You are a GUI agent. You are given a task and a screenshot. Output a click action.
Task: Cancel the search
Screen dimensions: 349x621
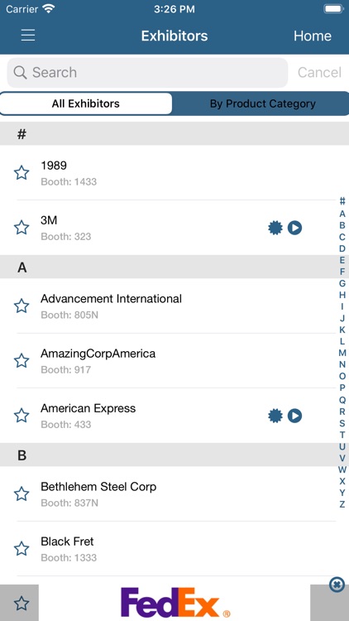[x=319, y=73]
